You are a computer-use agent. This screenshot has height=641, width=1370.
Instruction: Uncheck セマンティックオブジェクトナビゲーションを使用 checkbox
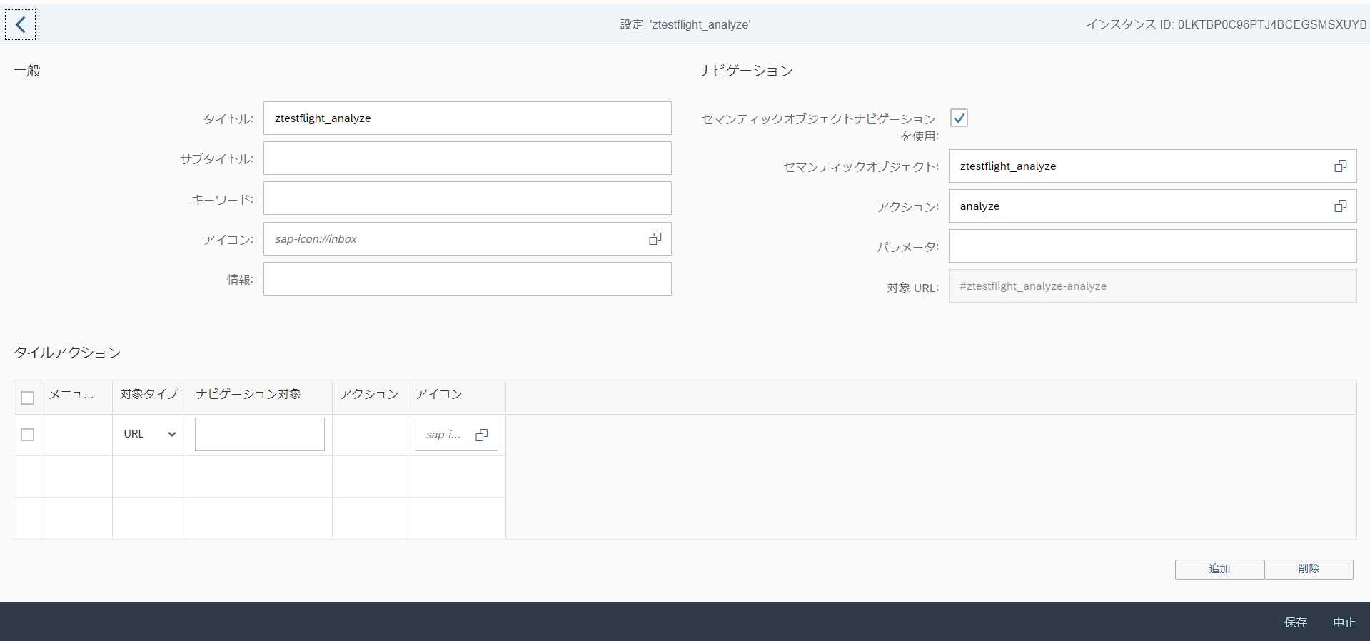959,118
